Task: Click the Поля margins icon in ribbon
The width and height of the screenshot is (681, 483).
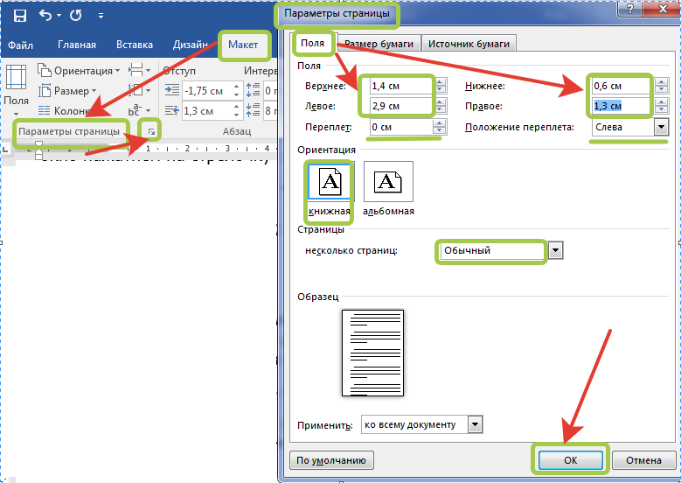Action: coord(17,77)
